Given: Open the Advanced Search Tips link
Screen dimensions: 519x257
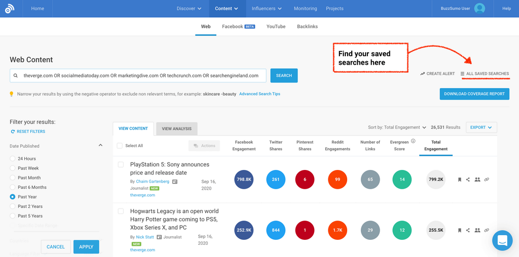Looking at the screenshot, I should click(x=259, y=94).
